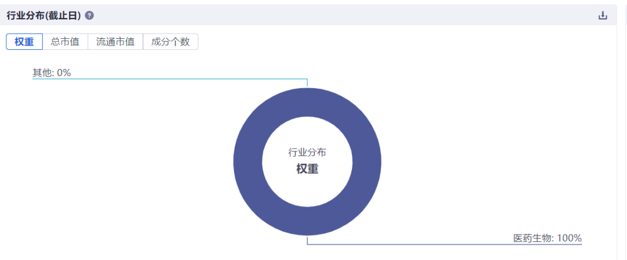Image resolution: width=627 pixels, height=260 pixels.
Task: Open the 流通市值 tab
Action: point(116,42)
